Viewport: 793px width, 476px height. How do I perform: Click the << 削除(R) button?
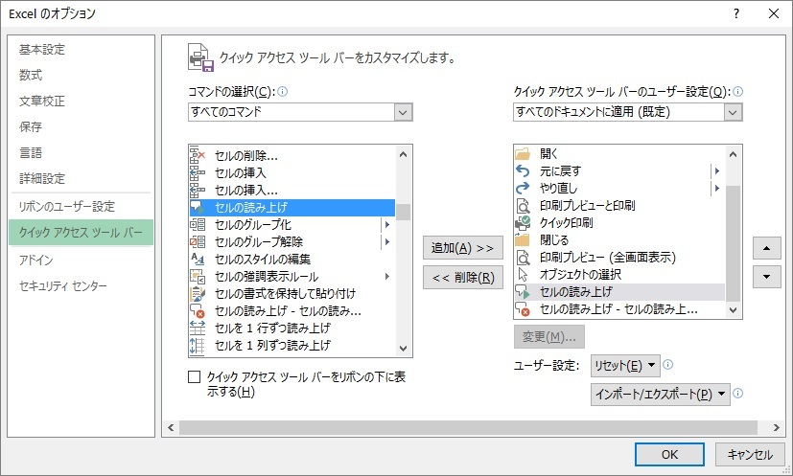point(463,278)
